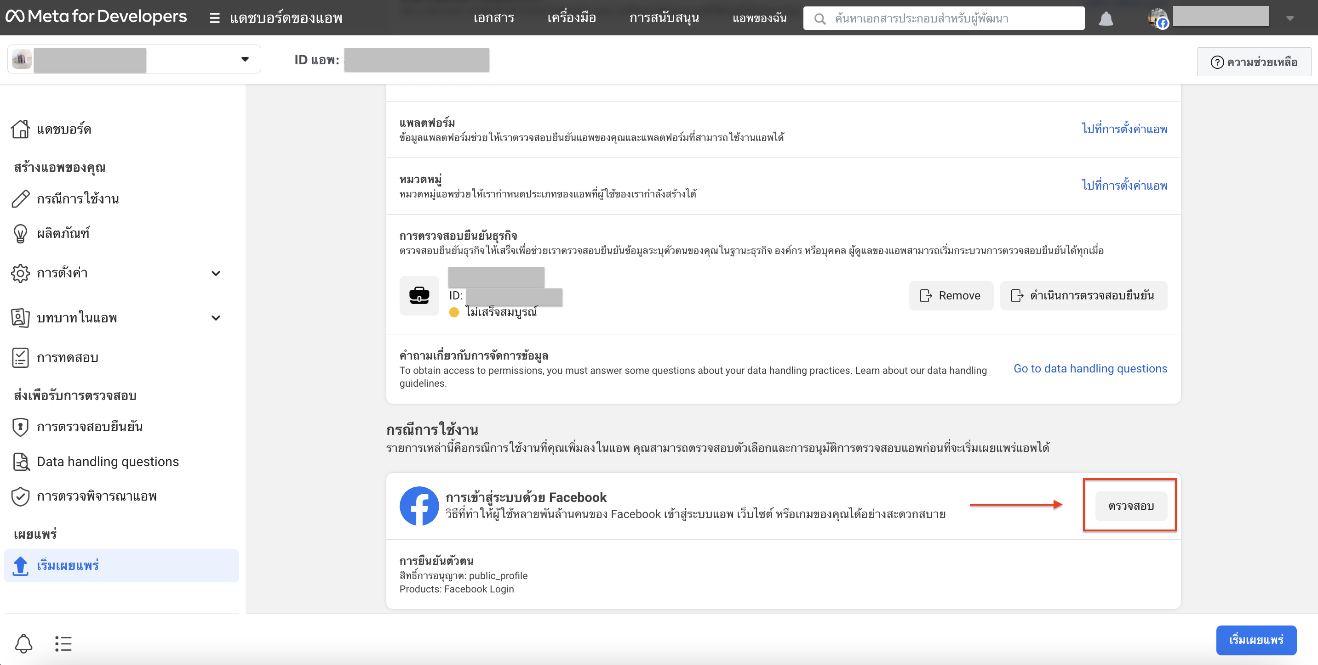Image resolution: width=1318 pixels, height=665 pixels.
Task: Click the app thumbnail icon in selector
Action: click(x=22, y=59)
